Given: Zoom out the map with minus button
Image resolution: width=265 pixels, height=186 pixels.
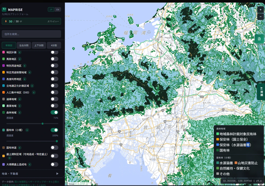Looking at the screenshot, I should coord(260,17).
